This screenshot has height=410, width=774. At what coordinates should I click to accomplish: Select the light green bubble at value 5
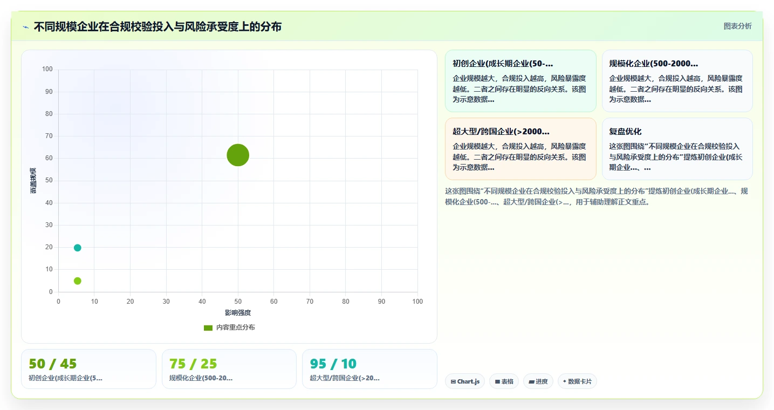pos(78,281)
